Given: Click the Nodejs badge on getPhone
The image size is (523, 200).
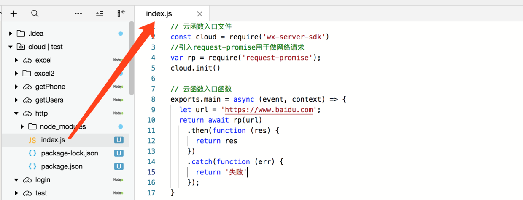Looking at the screenshot, I should click(x=118, y=87).
